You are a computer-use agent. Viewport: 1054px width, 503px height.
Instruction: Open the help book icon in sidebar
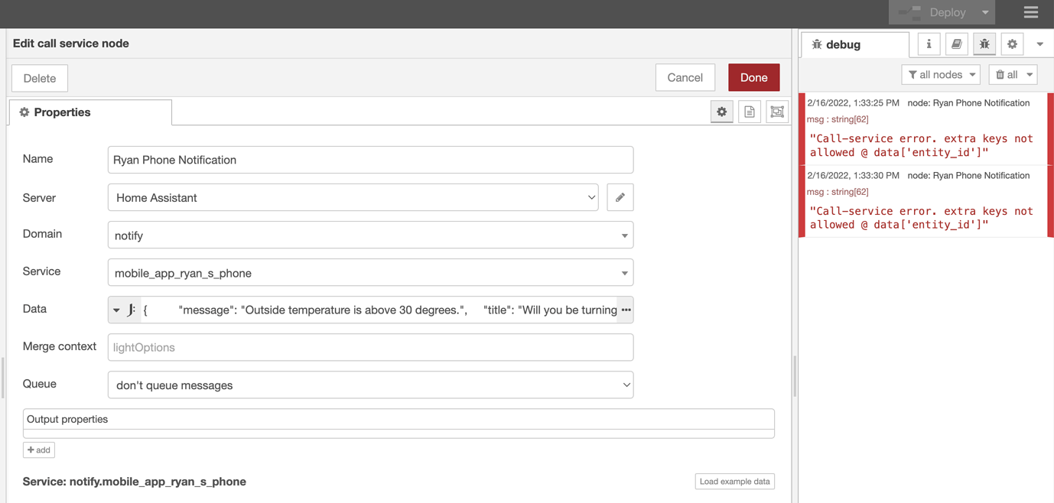tap(956, 44)
